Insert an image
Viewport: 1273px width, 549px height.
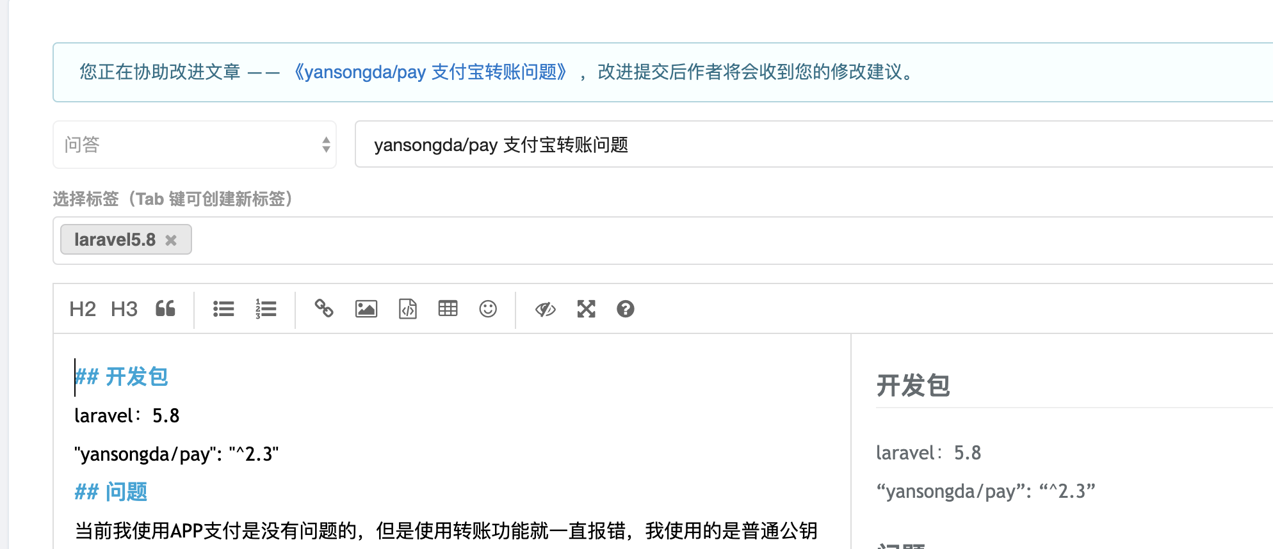click(366, 309)
